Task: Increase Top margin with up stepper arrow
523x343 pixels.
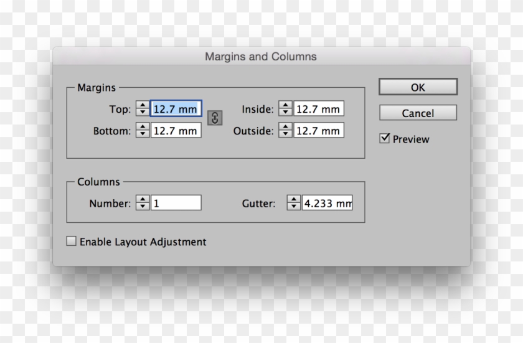Action: pyautogui.click(x=143, y=105)
